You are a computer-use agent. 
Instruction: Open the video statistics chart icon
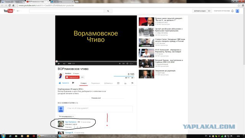click(x=125, y=83)
